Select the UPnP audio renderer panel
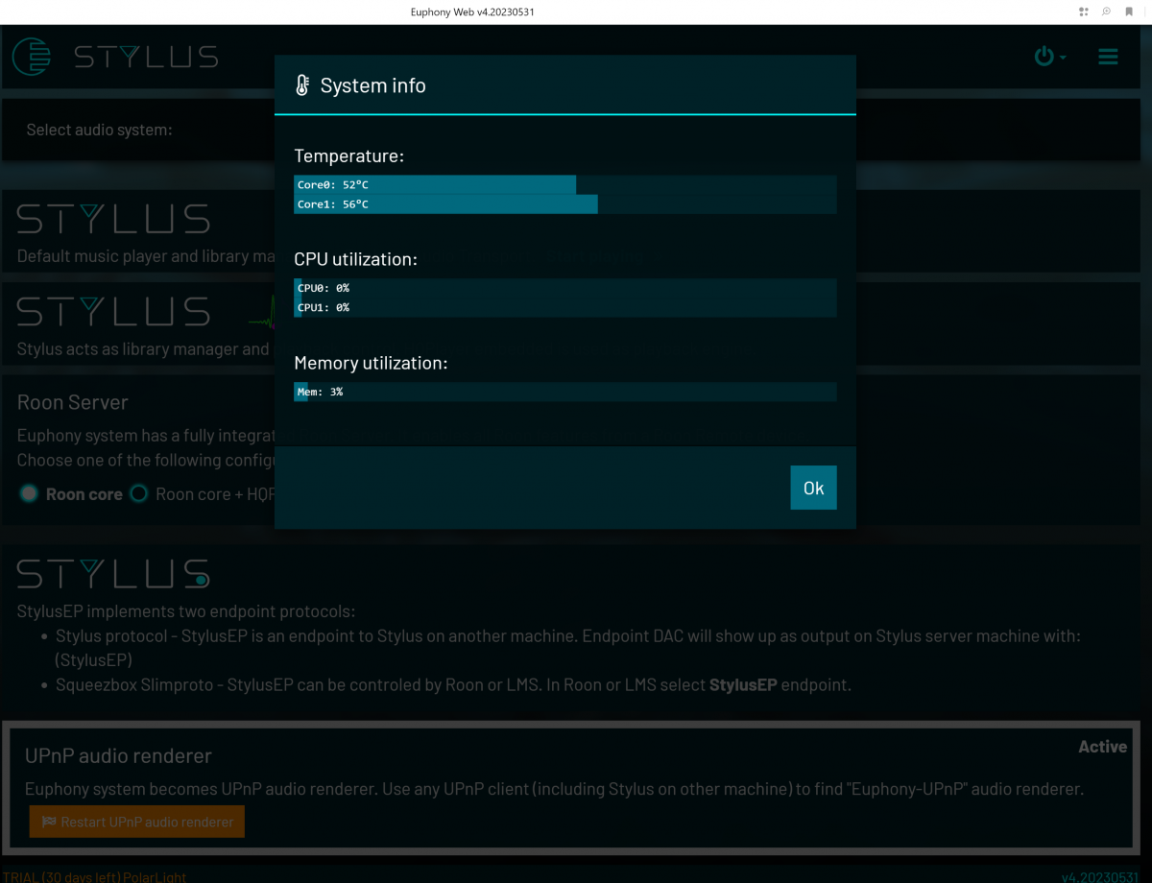1152x883 pixels. 571,786
